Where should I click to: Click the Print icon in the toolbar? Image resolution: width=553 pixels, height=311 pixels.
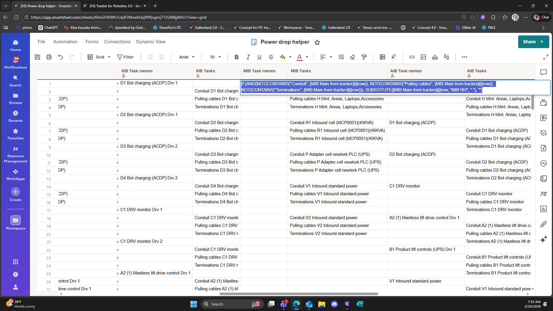[49, 57]
